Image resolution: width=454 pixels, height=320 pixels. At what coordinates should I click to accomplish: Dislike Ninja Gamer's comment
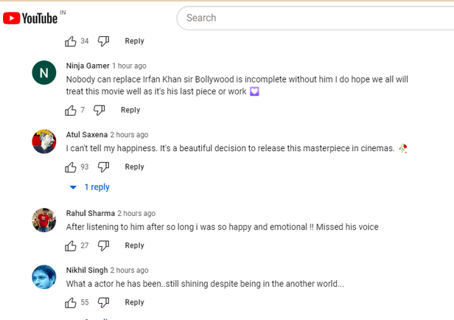click(x=99, y=111)
